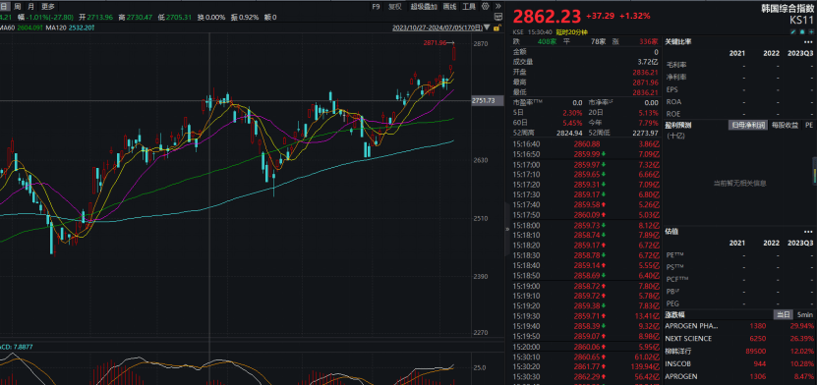Click the date range 2023/10/27-2024/07/05 link
The height and width of the screenshot is (385, 817).
coord(438,27)
